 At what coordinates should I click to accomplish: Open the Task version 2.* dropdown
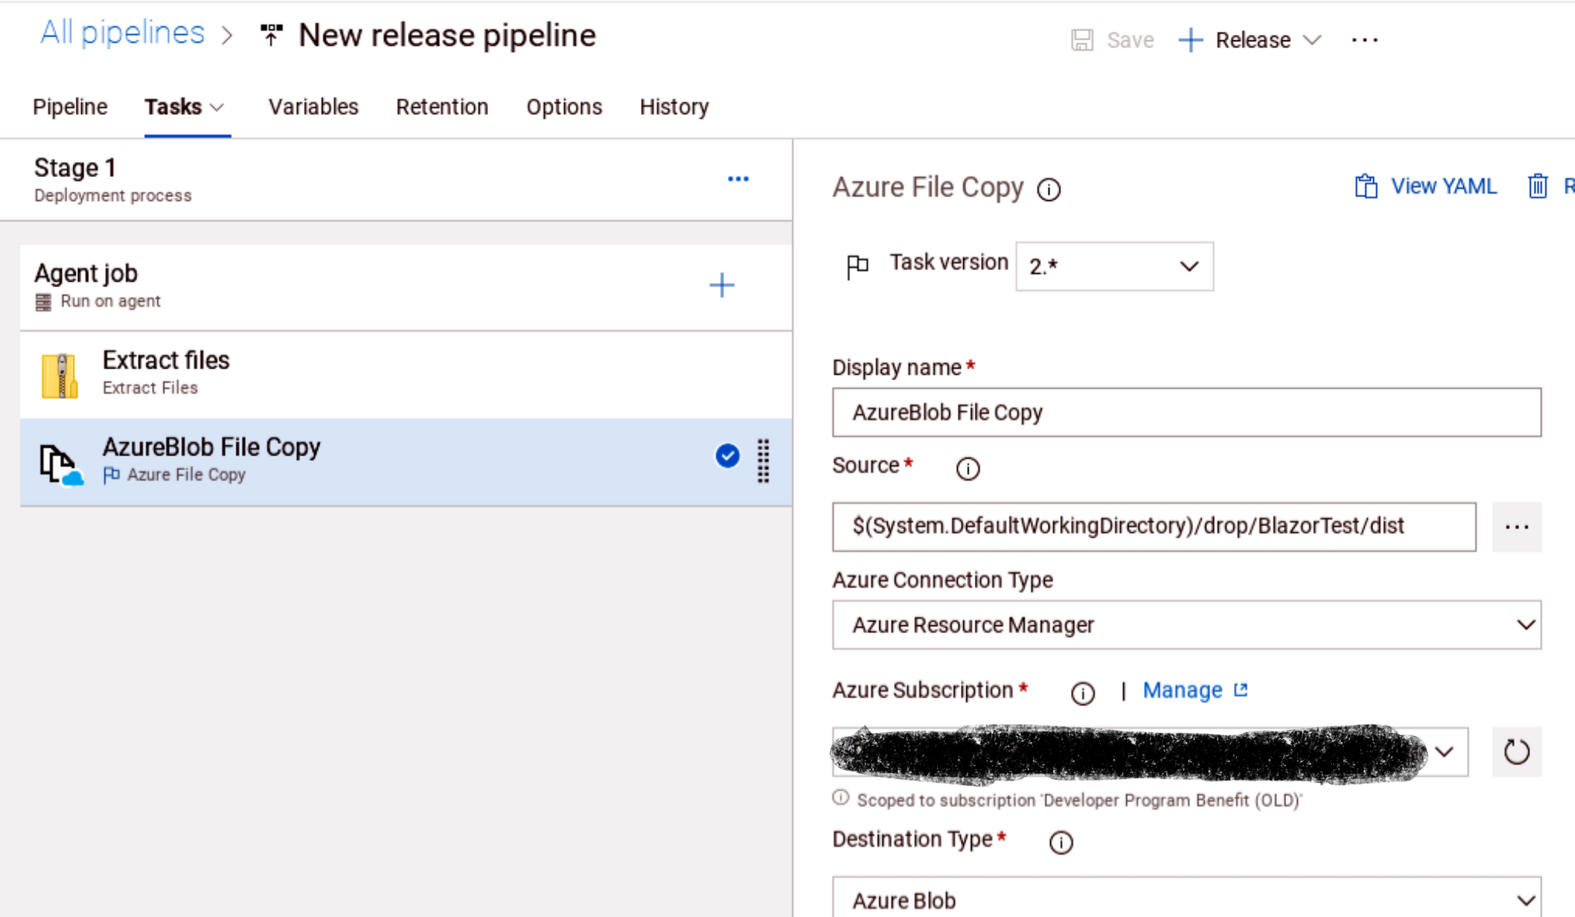(x=1114, y=266)
